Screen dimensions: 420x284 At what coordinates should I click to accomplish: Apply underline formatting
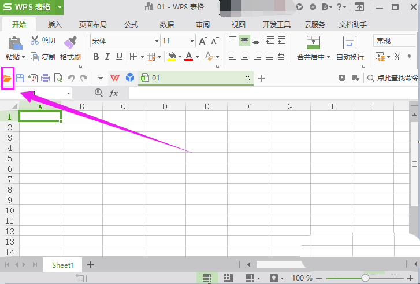point(119,57)
